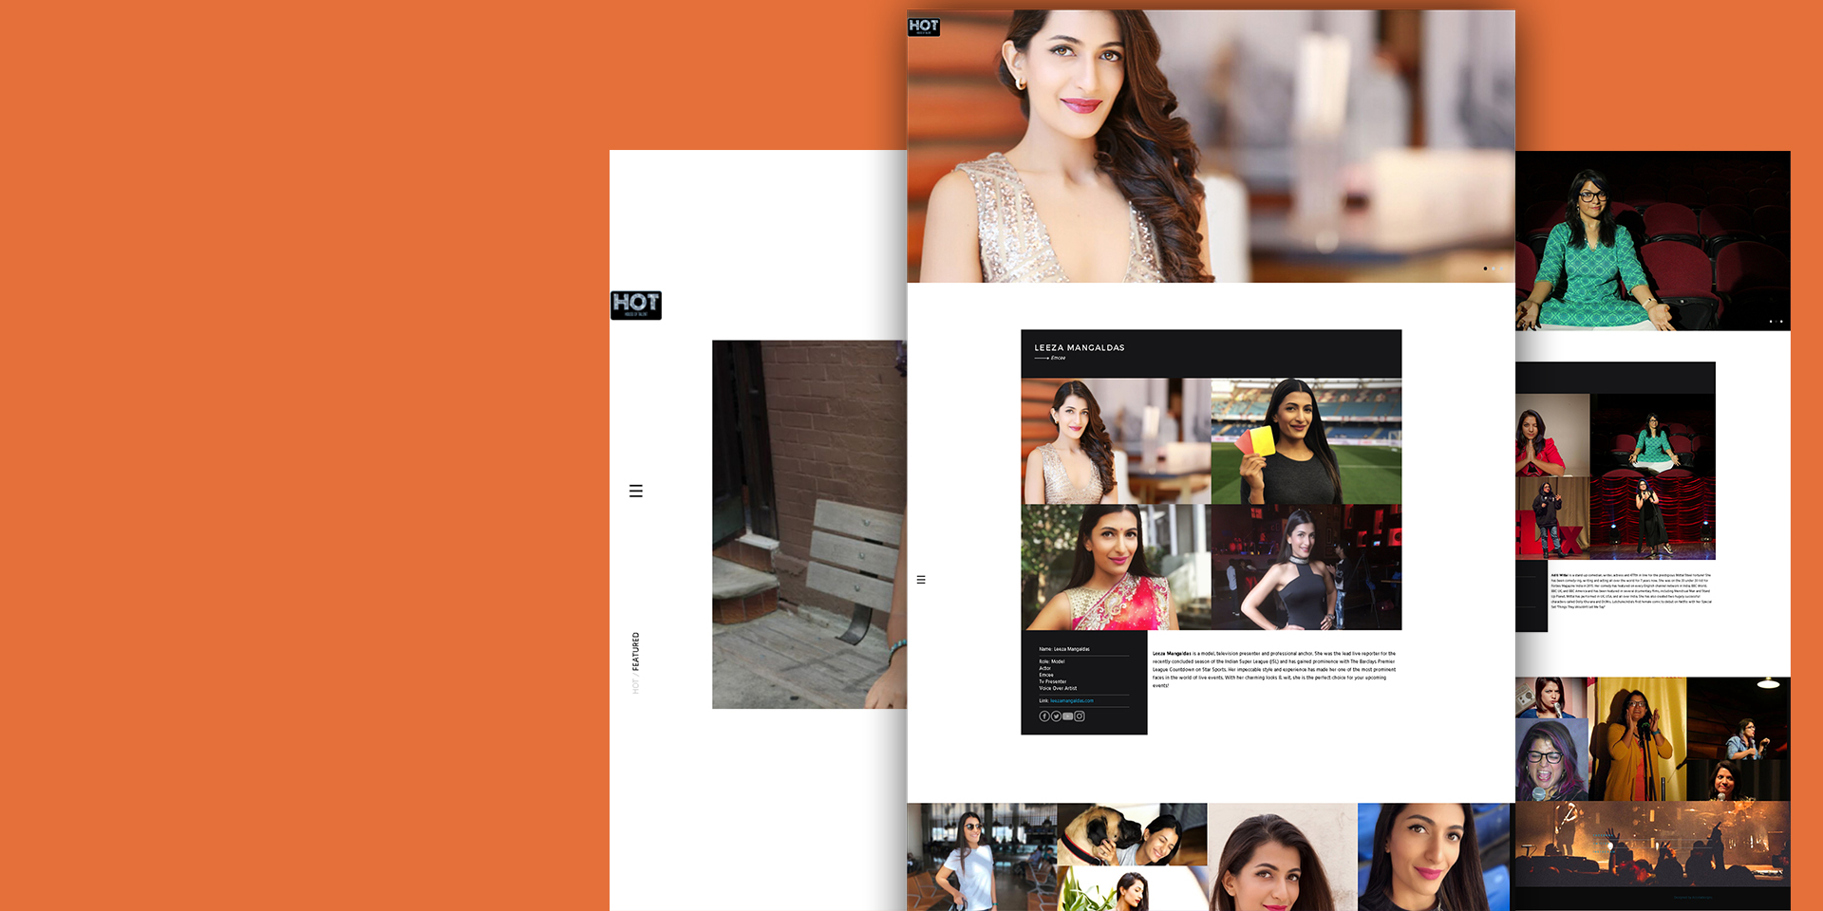Click the vertical FEATURED label
1823x911 pixels.
[636, 651]
